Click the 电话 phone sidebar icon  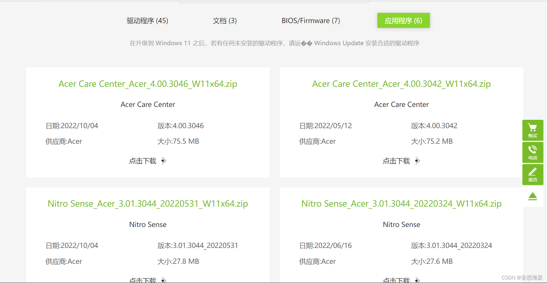pos(533,152)
